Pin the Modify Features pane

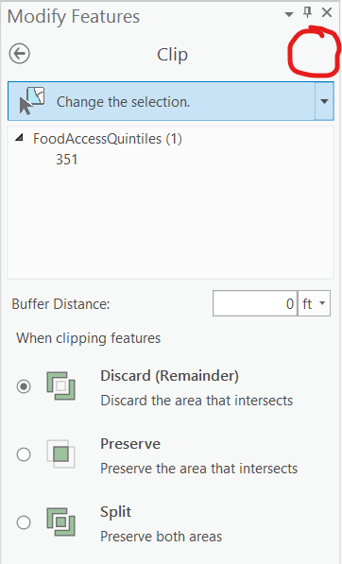coord(307,12)
